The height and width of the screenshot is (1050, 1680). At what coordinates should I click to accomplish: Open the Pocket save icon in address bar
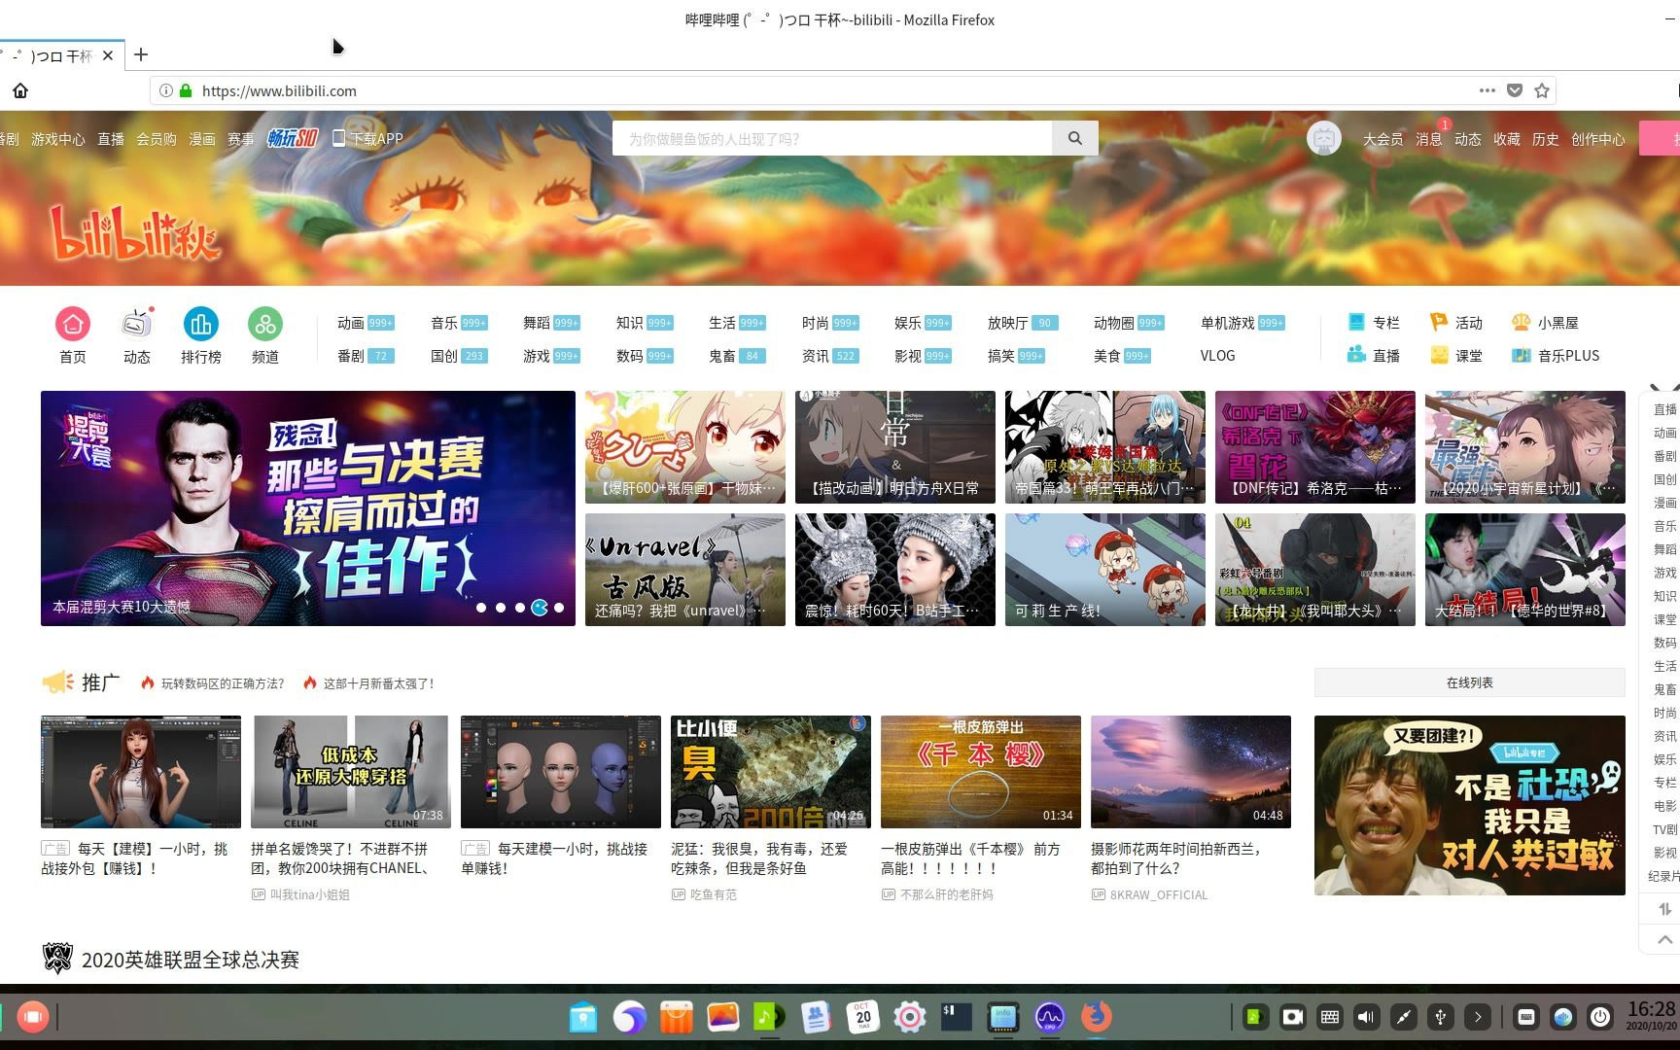click(x=1515, y=90)
